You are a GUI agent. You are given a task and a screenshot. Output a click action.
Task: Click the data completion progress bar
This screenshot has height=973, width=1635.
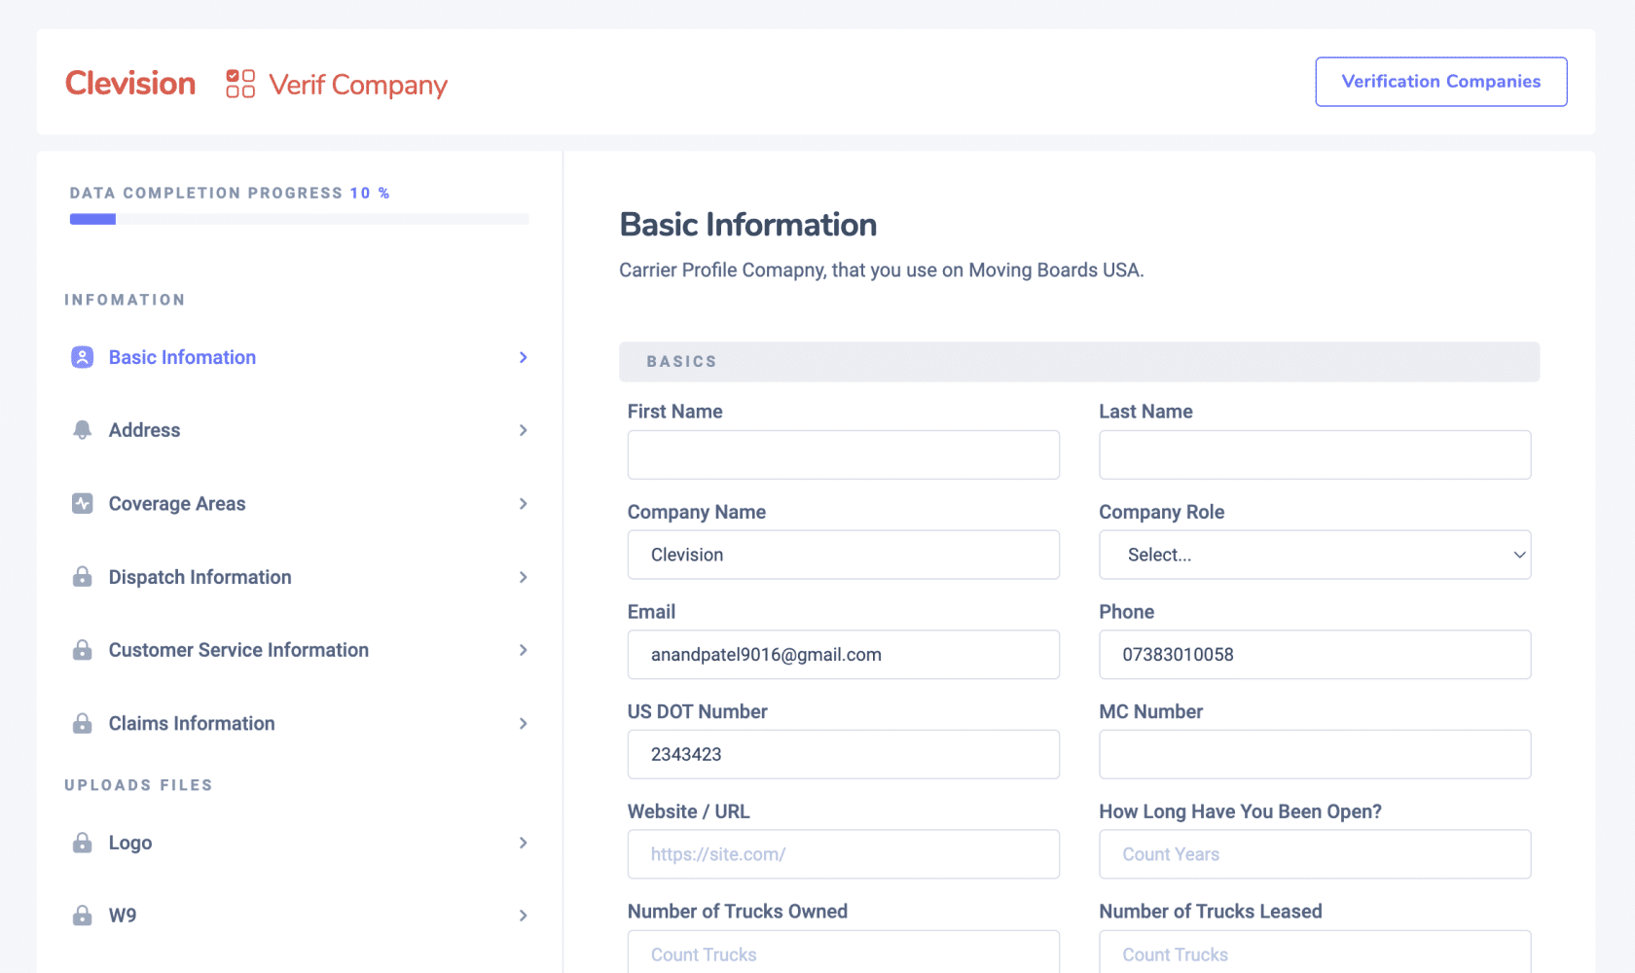[x=300, y=219]
